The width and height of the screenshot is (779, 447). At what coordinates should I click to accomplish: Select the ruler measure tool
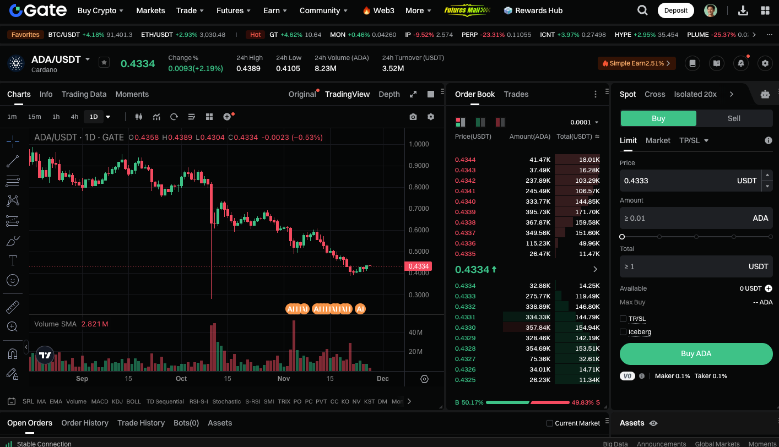click(x=13, y=307)
